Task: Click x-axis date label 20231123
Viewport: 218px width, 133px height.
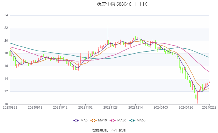Action: [111, 108]
